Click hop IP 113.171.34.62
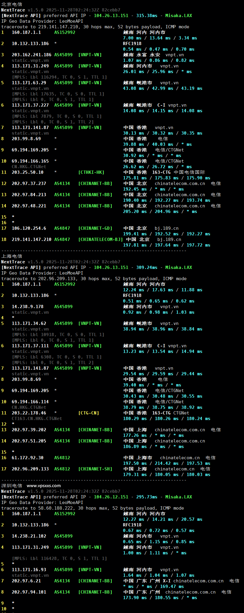 [x=29, y=323]
